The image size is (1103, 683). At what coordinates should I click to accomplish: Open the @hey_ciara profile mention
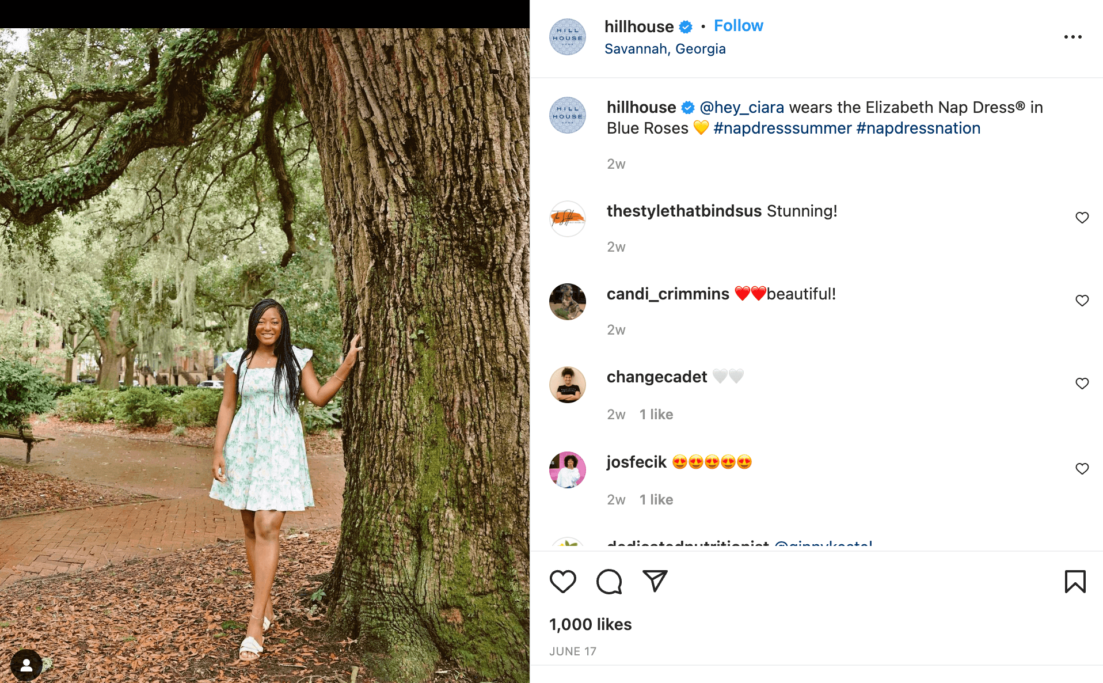coord(741,108)
